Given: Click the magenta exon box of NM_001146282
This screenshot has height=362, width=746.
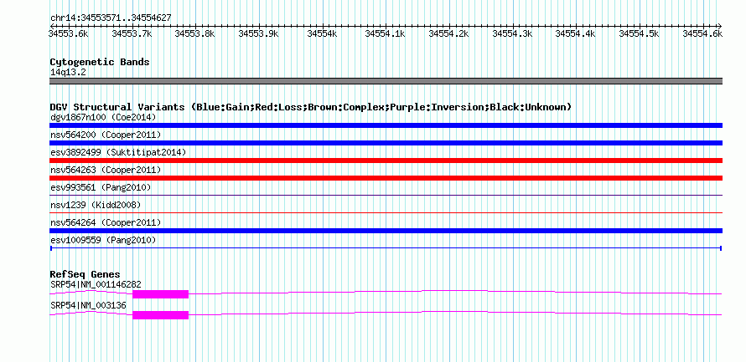Looking at the screenshot, I should tap(161, 294).
